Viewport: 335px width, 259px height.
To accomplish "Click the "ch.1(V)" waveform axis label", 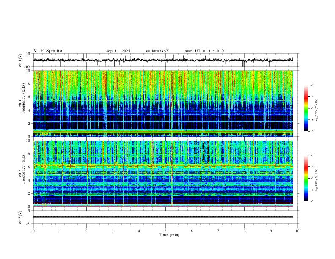I will tap(20, 60).
